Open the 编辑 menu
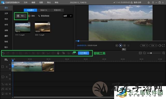166x99 pixels. pos(33,2)
